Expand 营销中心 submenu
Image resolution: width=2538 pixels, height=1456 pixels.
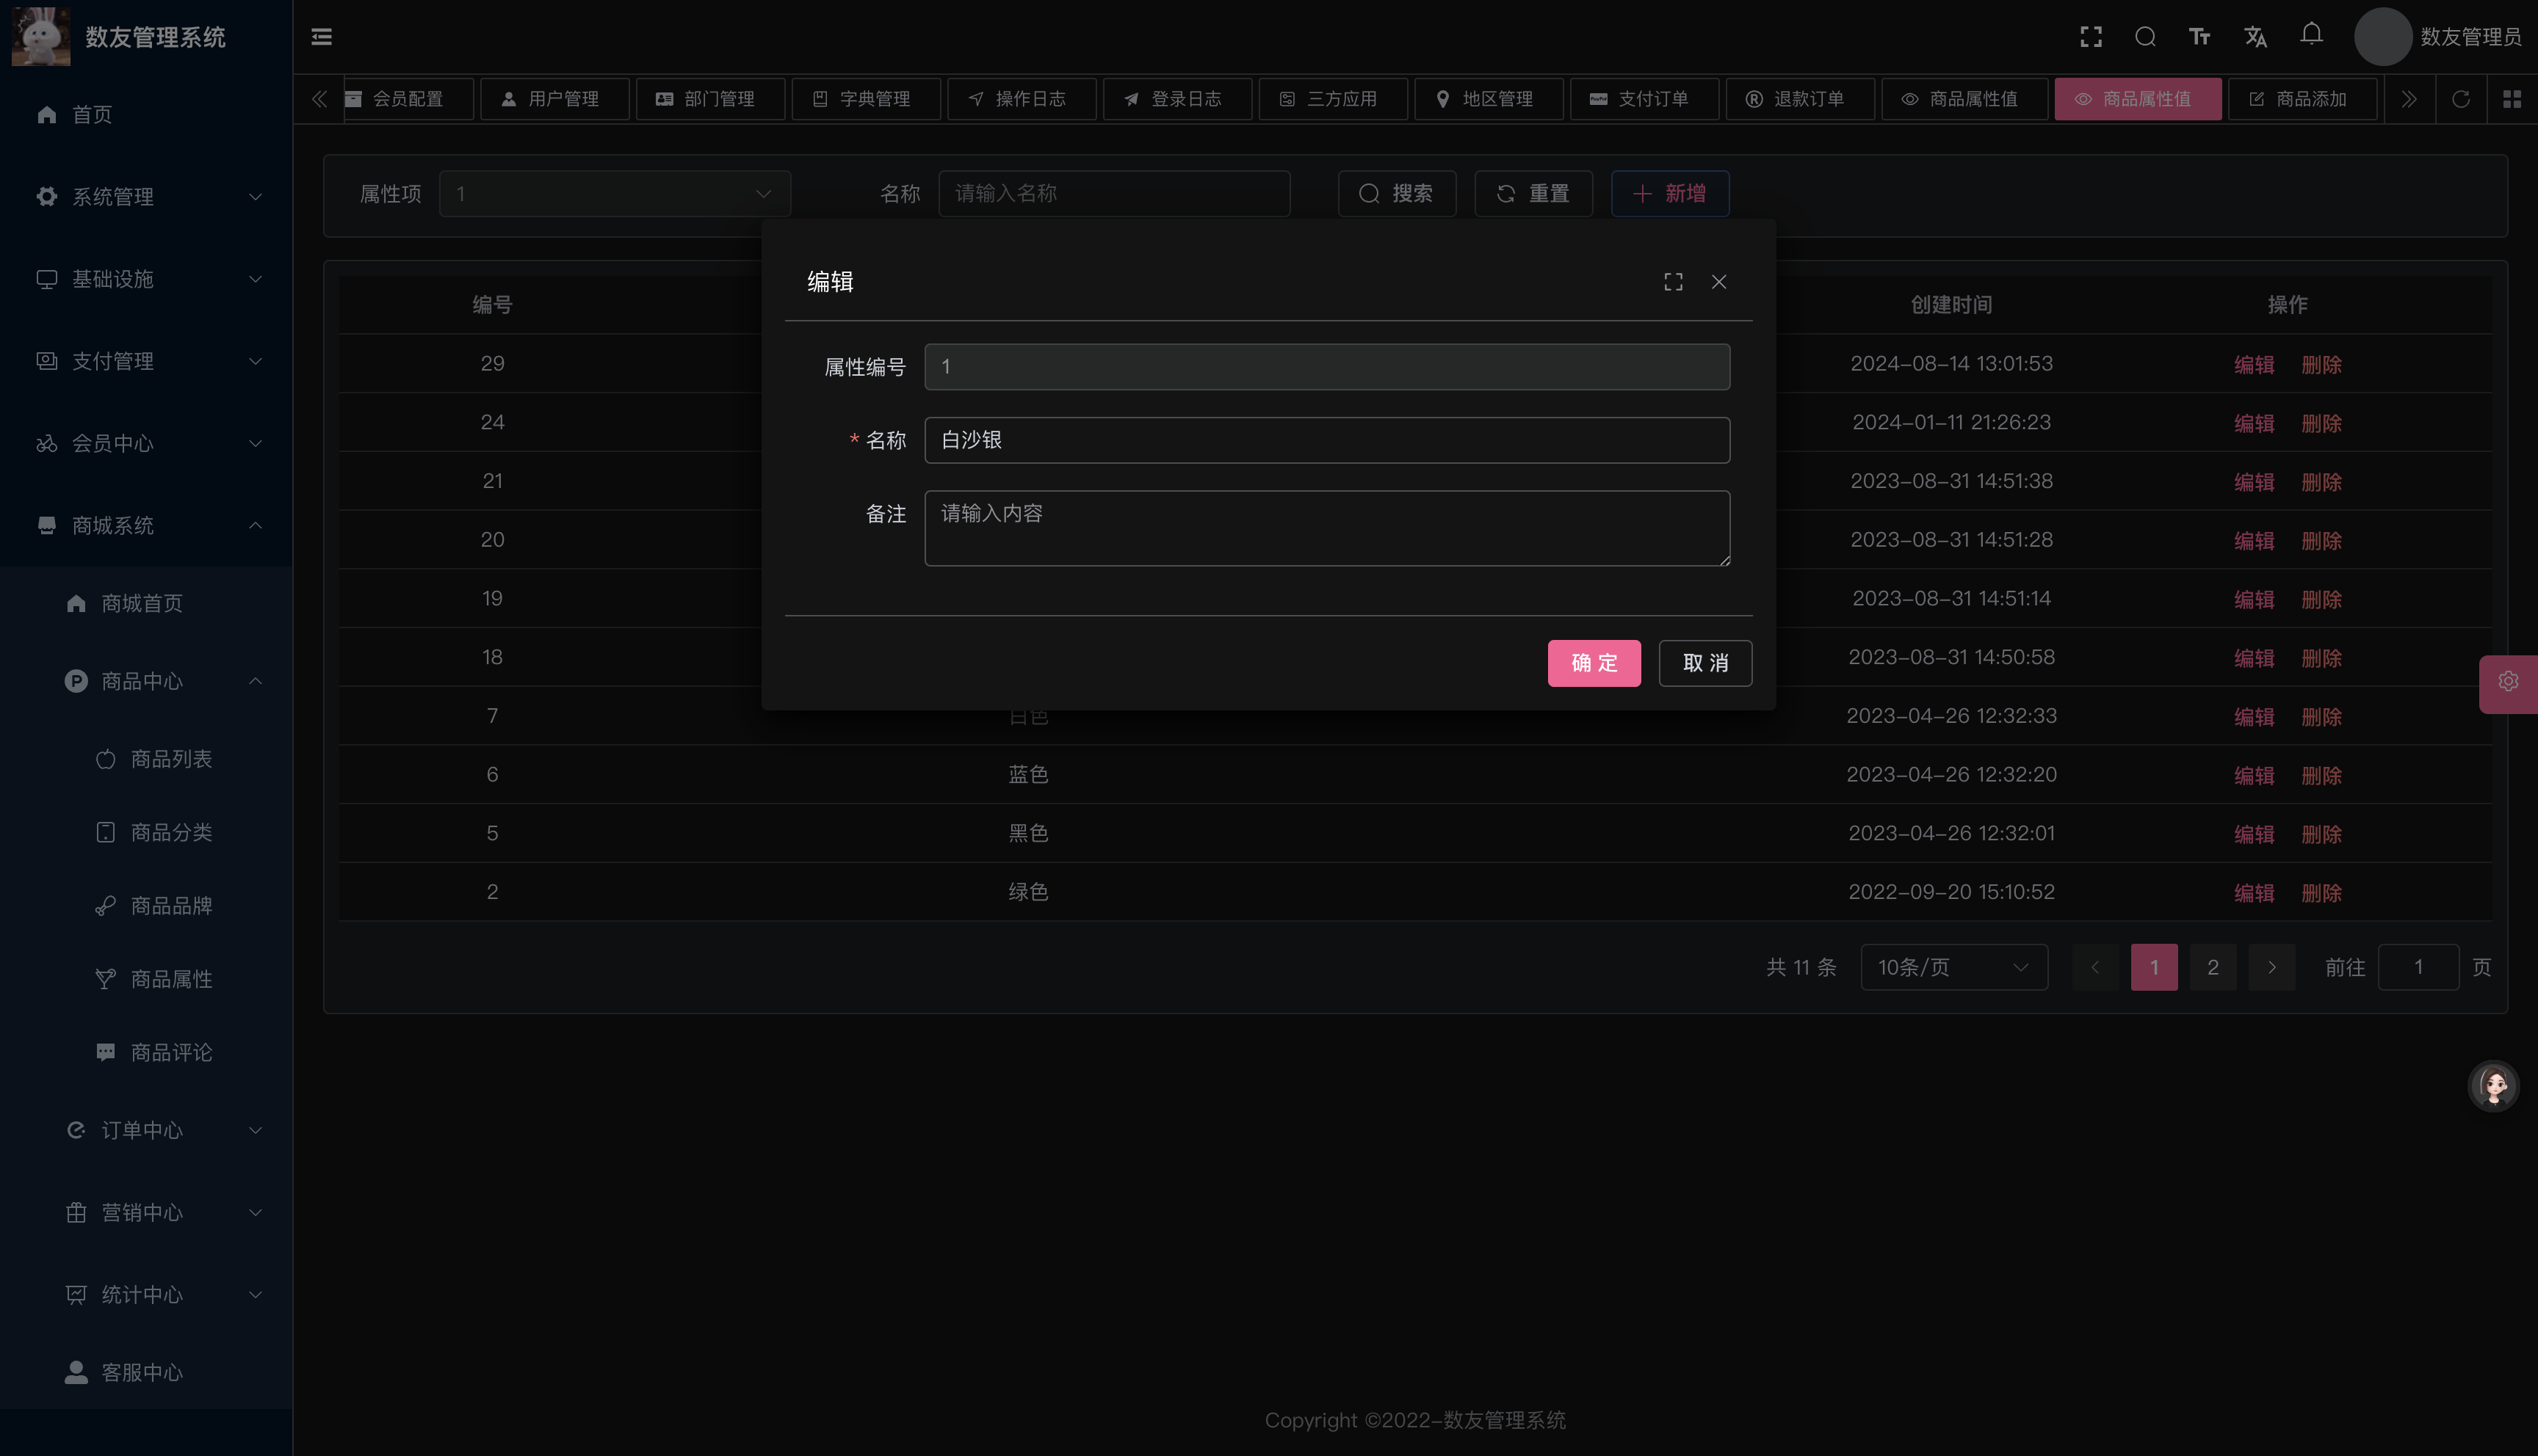click(146, 1212)
